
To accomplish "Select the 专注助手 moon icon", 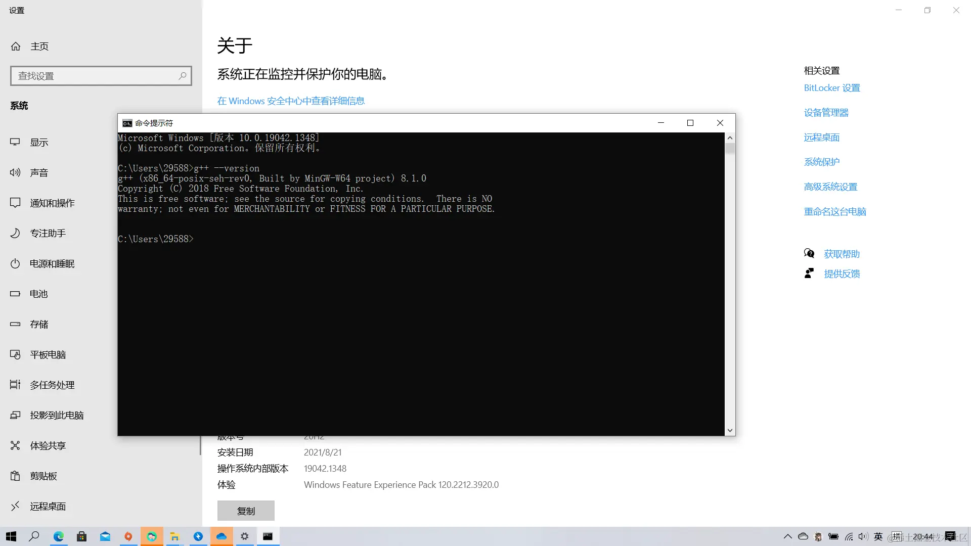I will (x=15, y=233).
